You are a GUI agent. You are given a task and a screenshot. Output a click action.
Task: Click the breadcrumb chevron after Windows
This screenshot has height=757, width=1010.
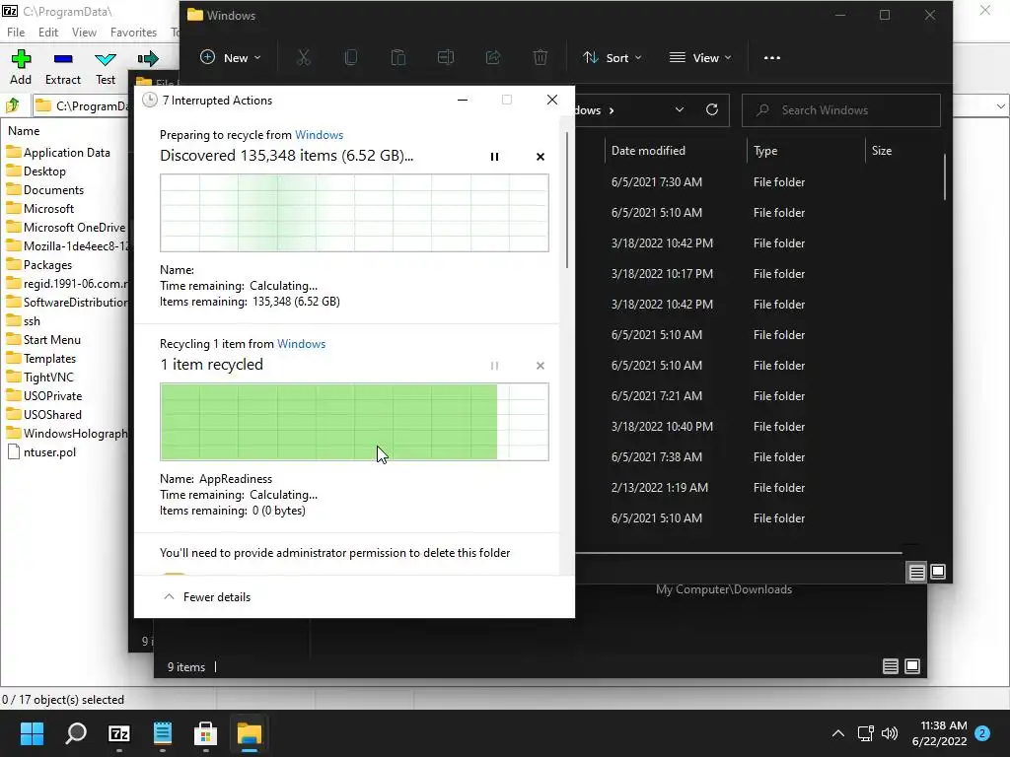point(612,110)
